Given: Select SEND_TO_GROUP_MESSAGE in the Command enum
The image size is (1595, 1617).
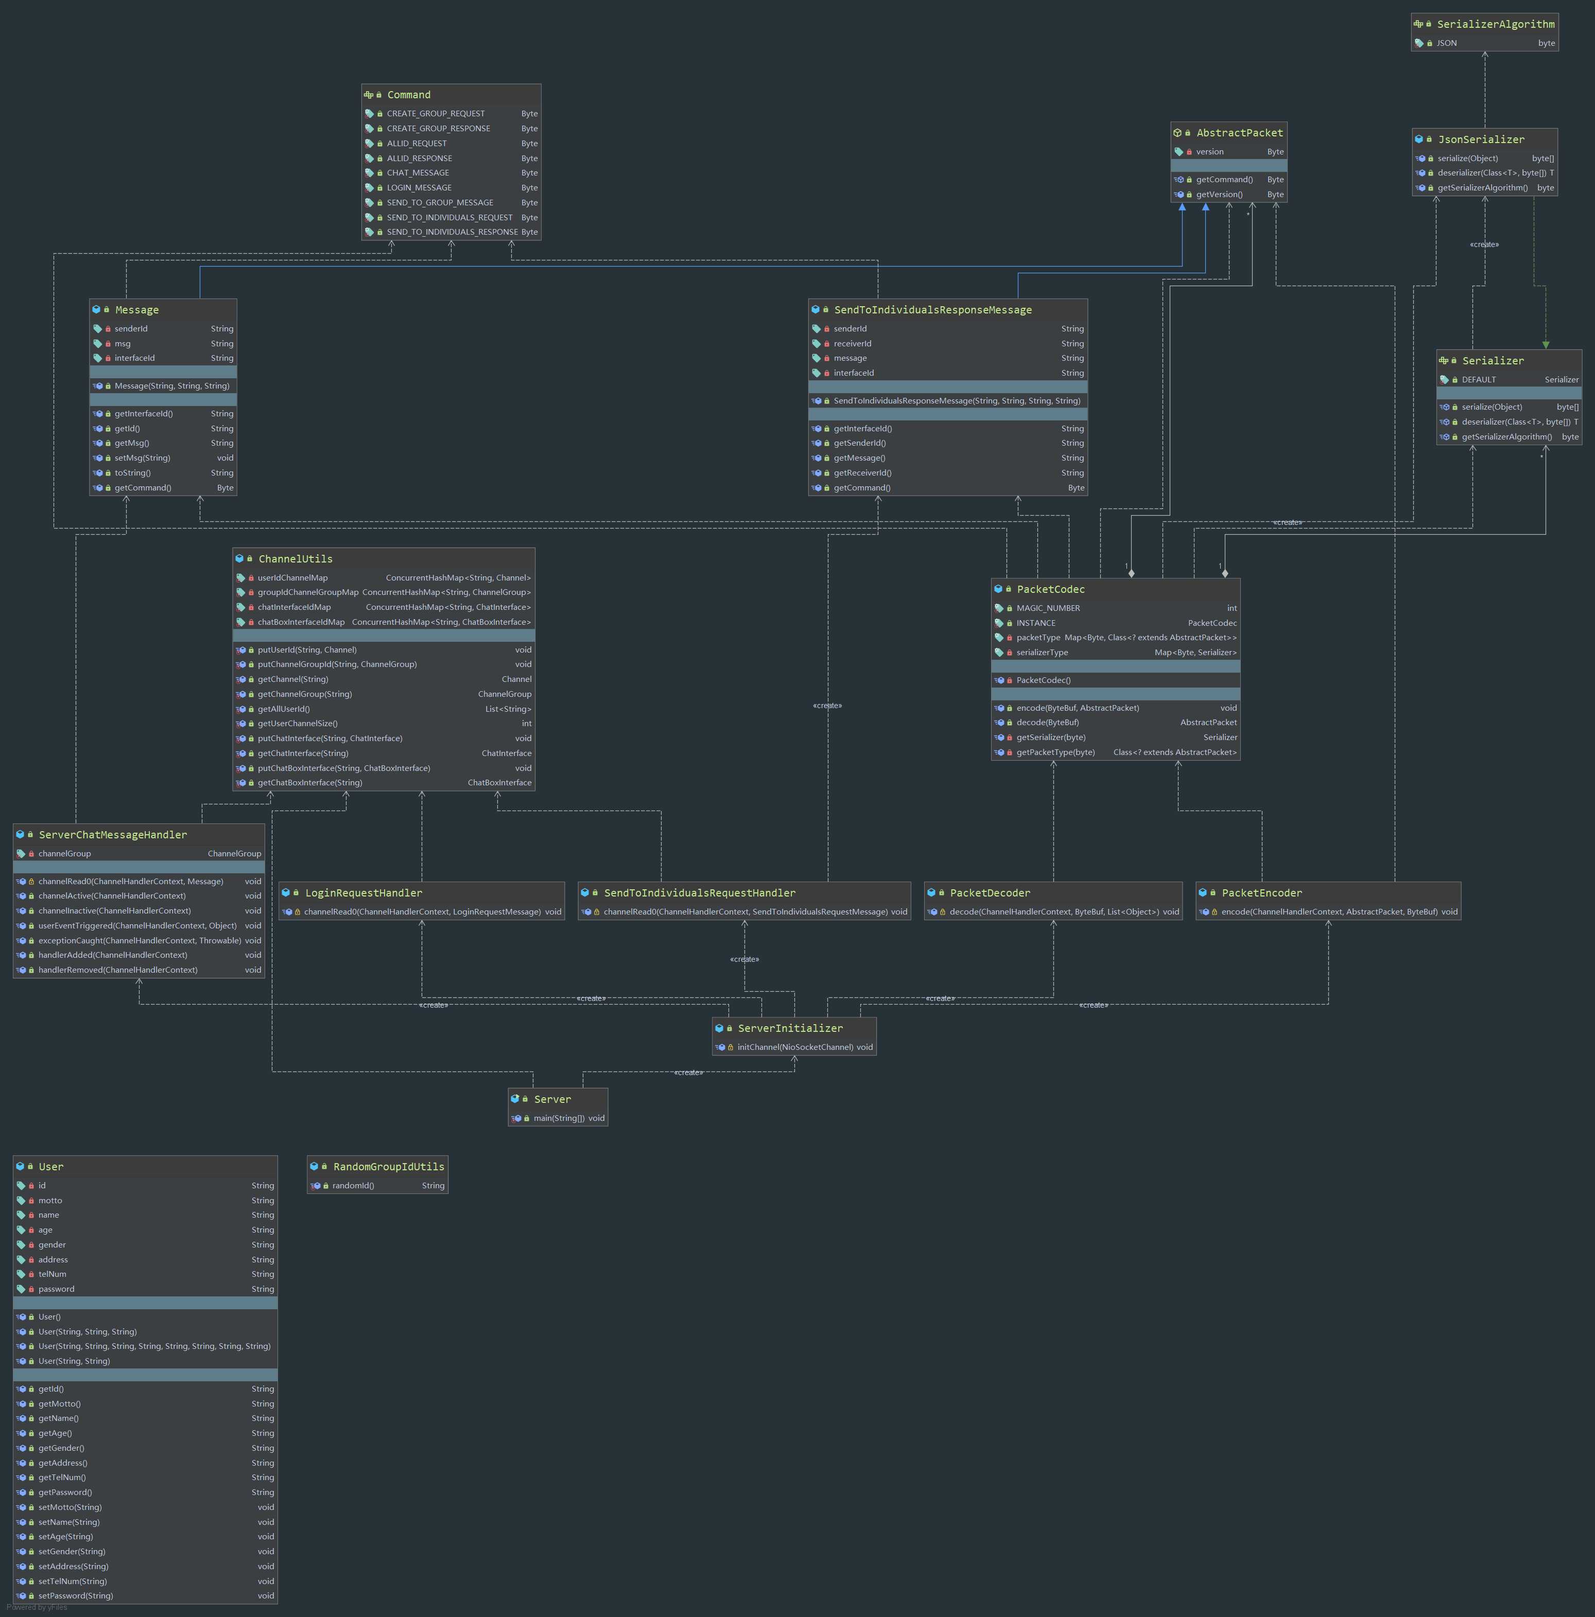Looking at the screenshot, I should coord(452,203).
